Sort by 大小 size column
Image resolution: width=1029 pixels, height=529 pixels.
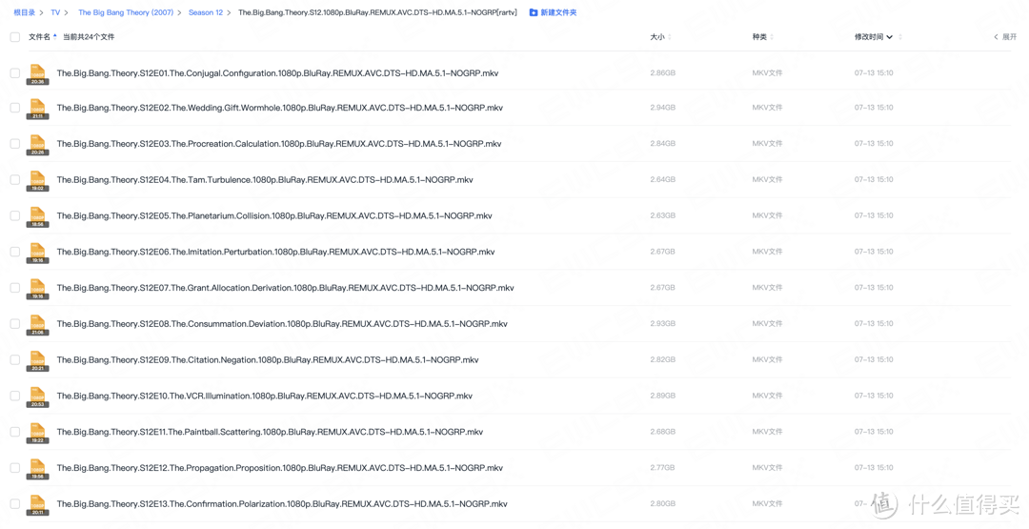click(660, 37)
